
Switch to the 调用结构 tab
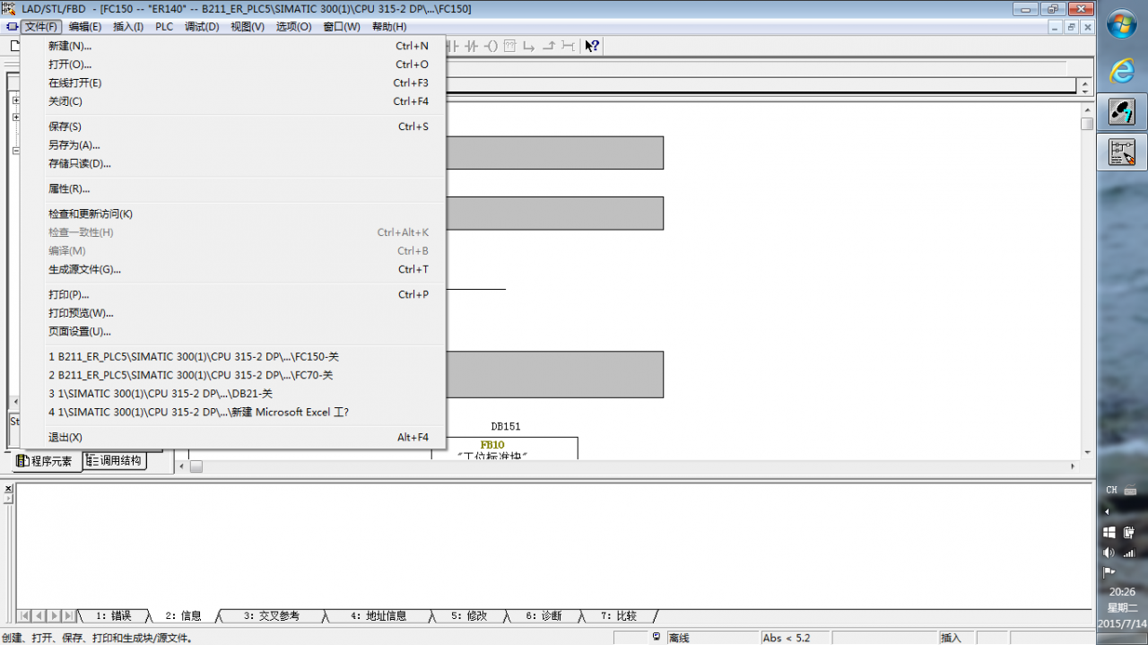tap(116, 461)
